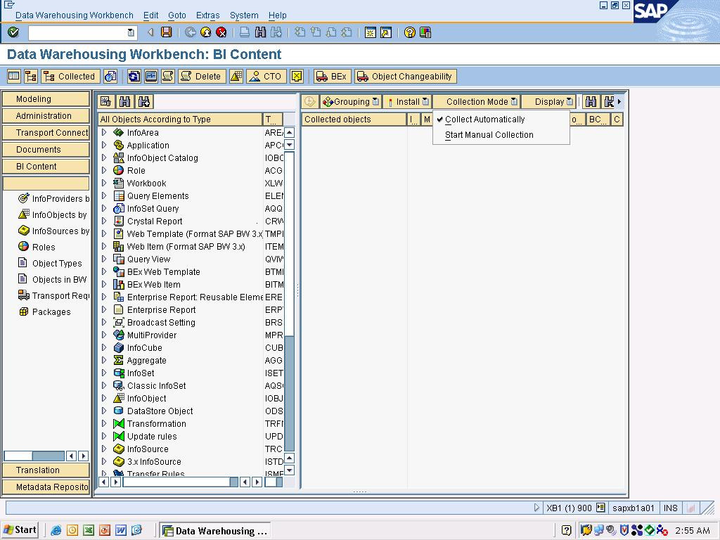Click the hierarchy tree icon left of Collected
This screenshot has height=540, width=720.
(x=31, y=76)
